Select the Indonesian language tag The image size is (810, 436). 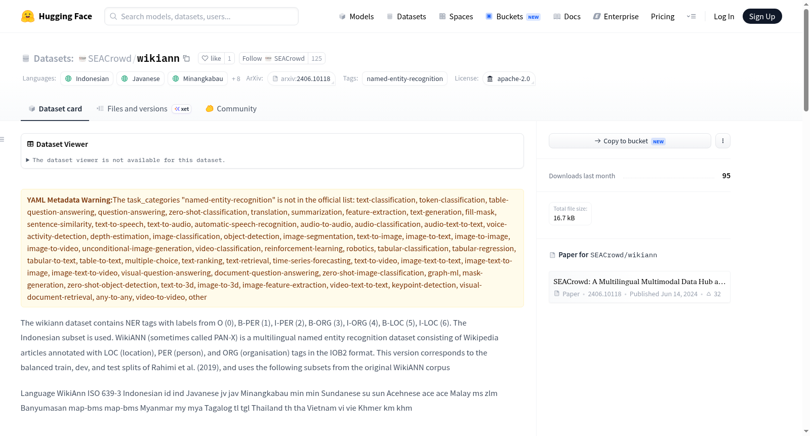tap(87, 78)
